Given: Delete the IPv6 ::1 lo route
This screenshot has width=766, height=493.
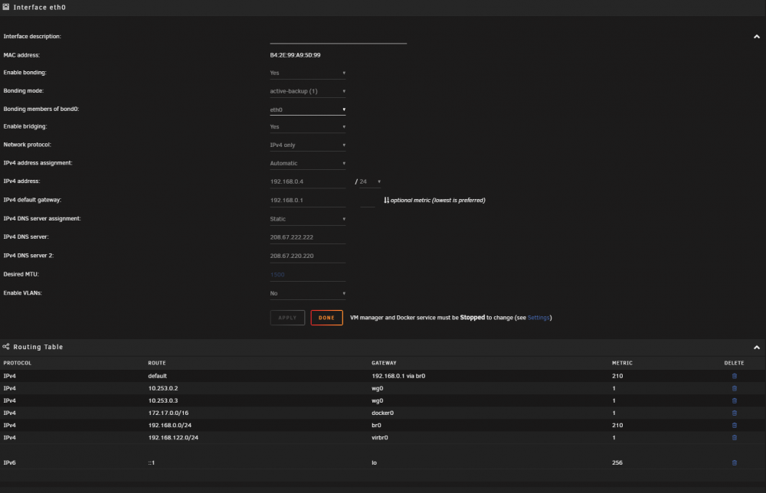Looking at the screenshot, I should click(735, 462).
